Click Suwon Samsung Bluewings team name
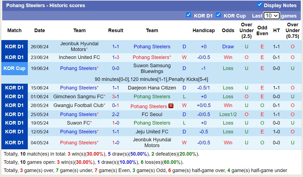Screen dimensions: 303x177 coord(152,68)
